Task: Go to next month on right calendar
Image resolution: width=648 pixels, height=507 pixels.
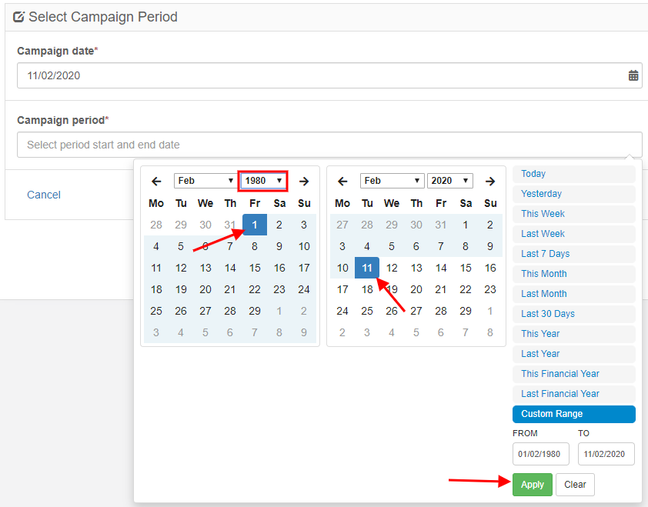Action: click(490, 181)
